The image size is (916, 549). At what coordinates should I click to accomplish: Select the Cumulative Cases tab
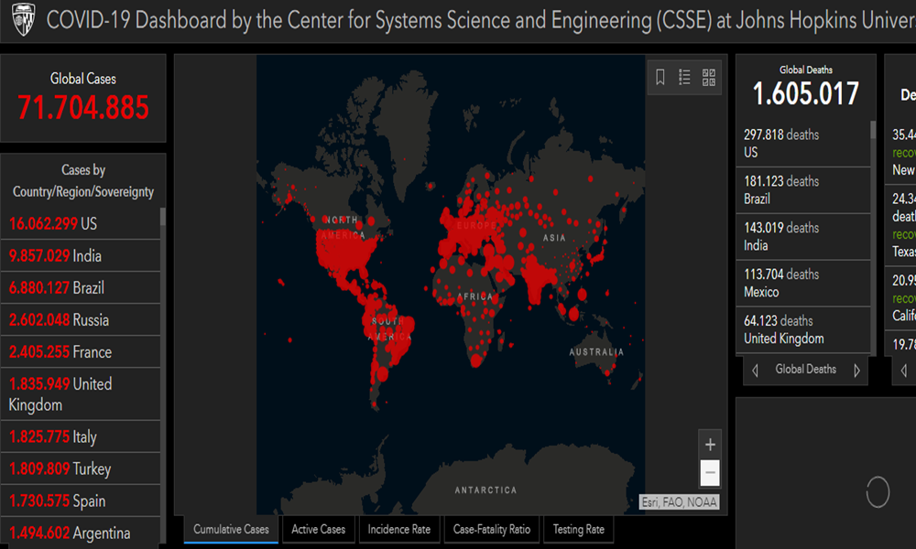click(x=231, y=529)
